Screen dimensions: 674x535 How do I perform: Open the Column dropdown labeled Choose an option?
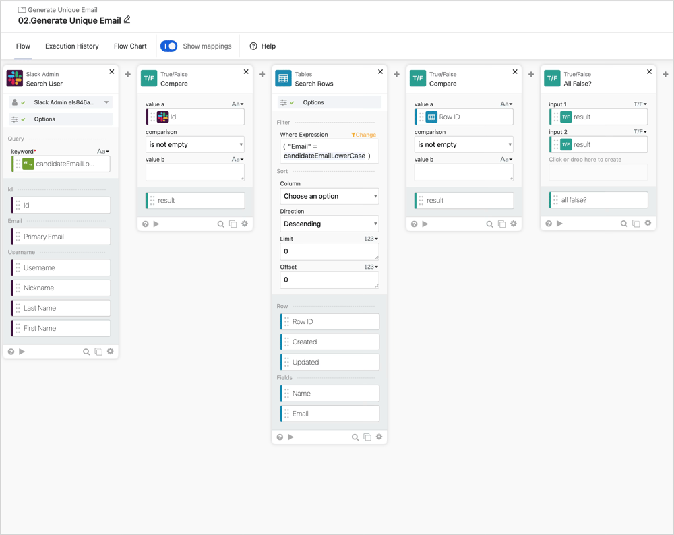tap(329, 196)
